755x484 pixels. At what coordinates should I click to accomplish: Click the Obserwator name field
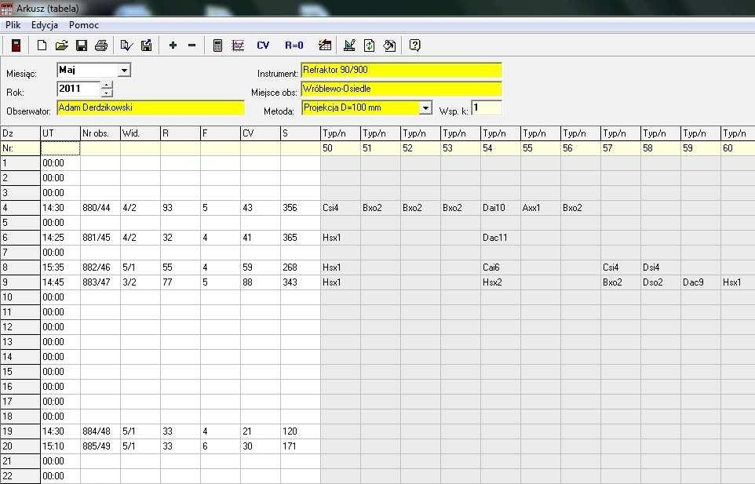point(151,107)
